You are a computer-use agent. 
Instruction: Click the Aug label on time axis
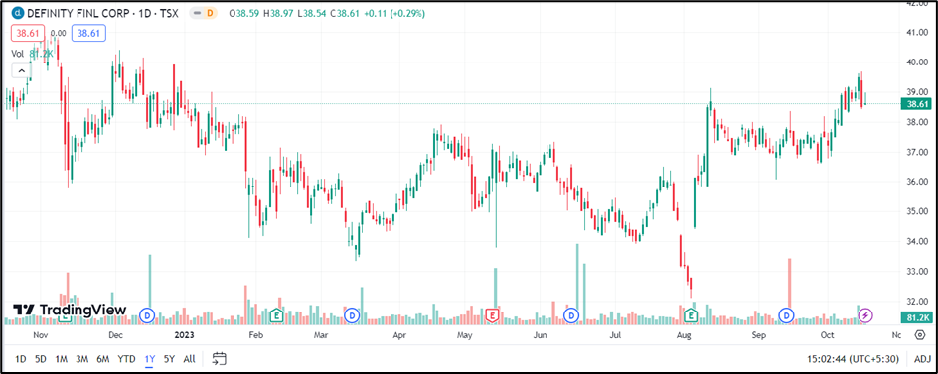coord(685,335)
